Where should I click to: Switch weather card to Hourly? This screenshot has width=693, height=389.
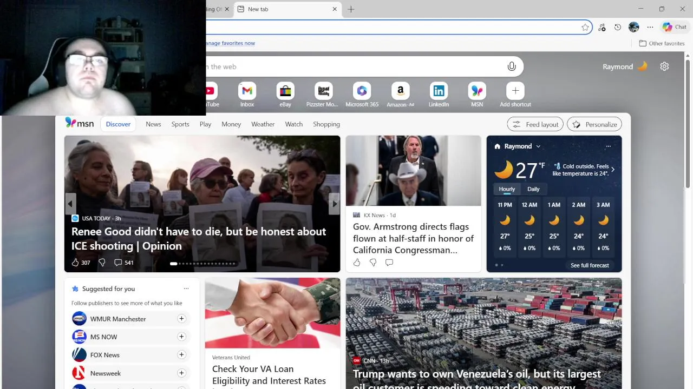coord(507,189)
